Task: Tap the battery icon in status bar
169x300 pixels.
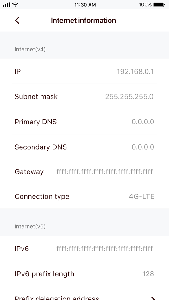Action: [159, 5]
